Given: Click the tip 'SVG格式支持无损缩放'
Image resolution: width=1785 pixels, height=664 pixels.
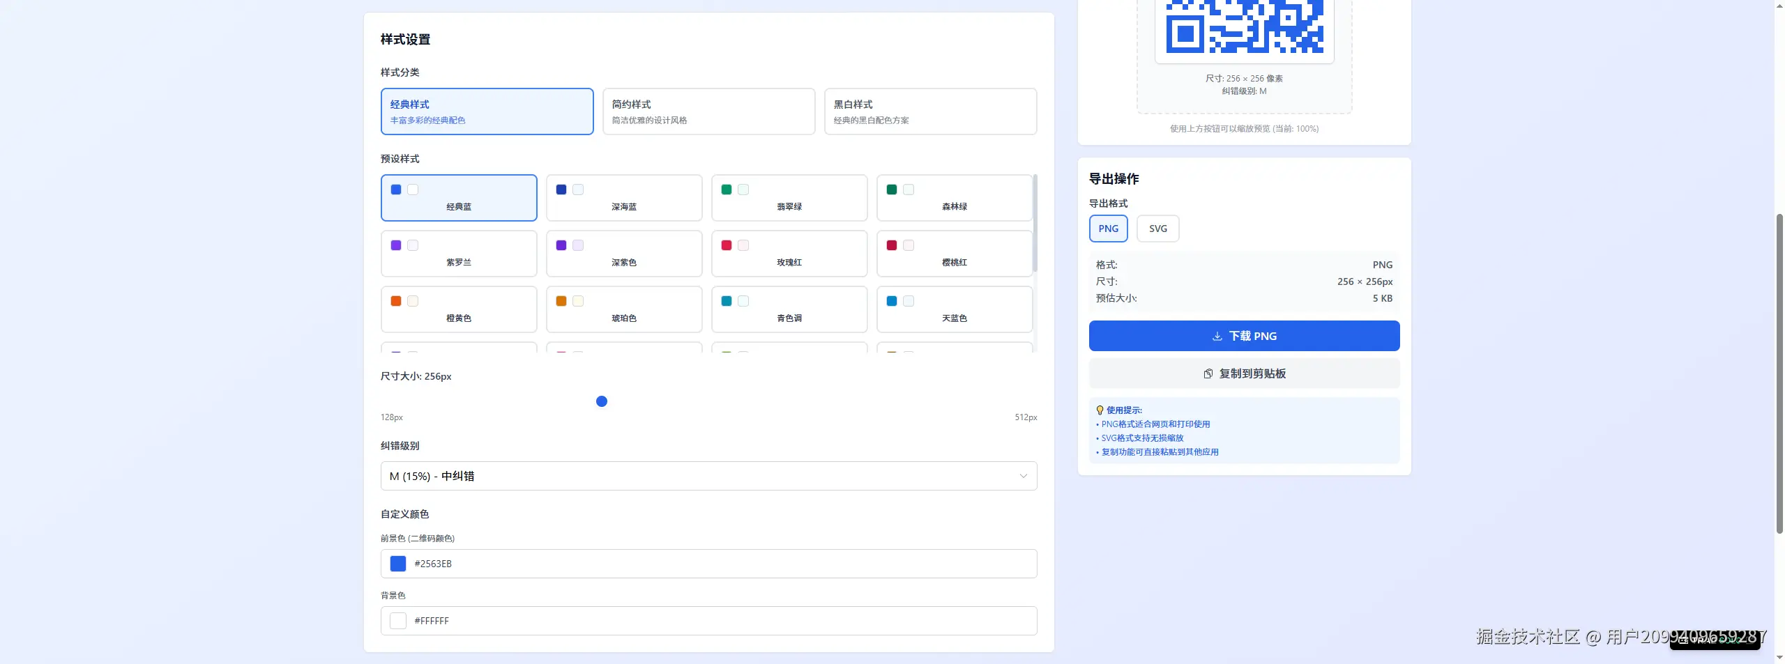Looking at the screenshot, I should 1142,438.
